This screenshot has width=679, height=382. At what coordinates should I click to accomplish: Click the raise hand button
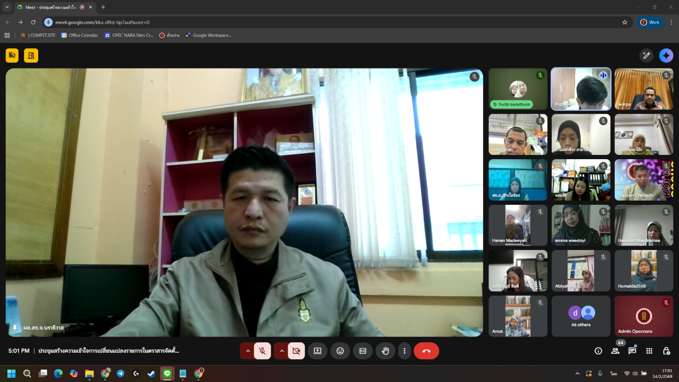coord(386,351)
